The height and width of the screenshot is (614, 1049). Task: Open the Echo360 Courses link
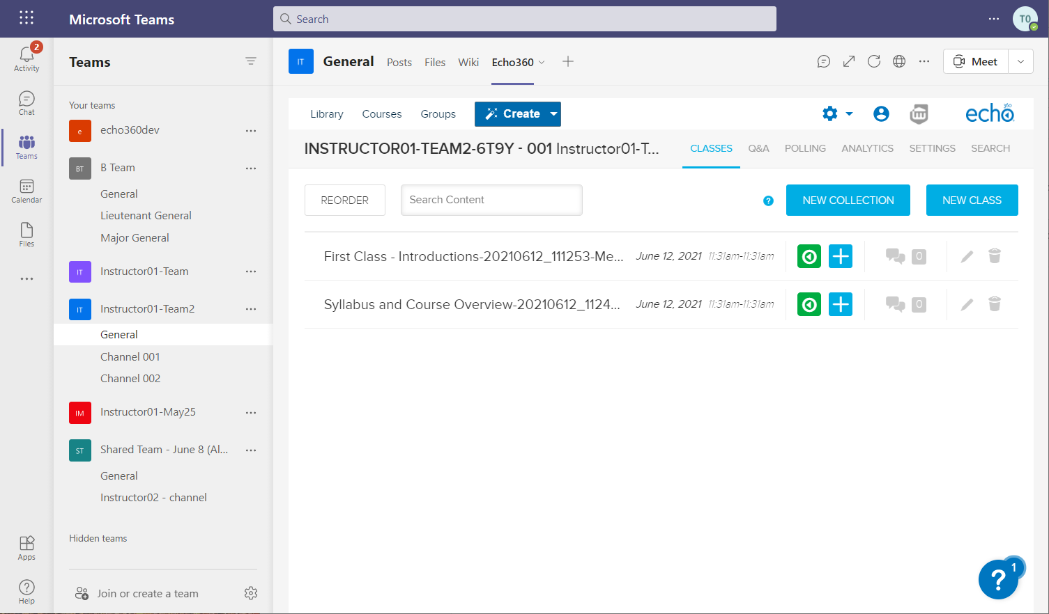[x=382, y=114]
